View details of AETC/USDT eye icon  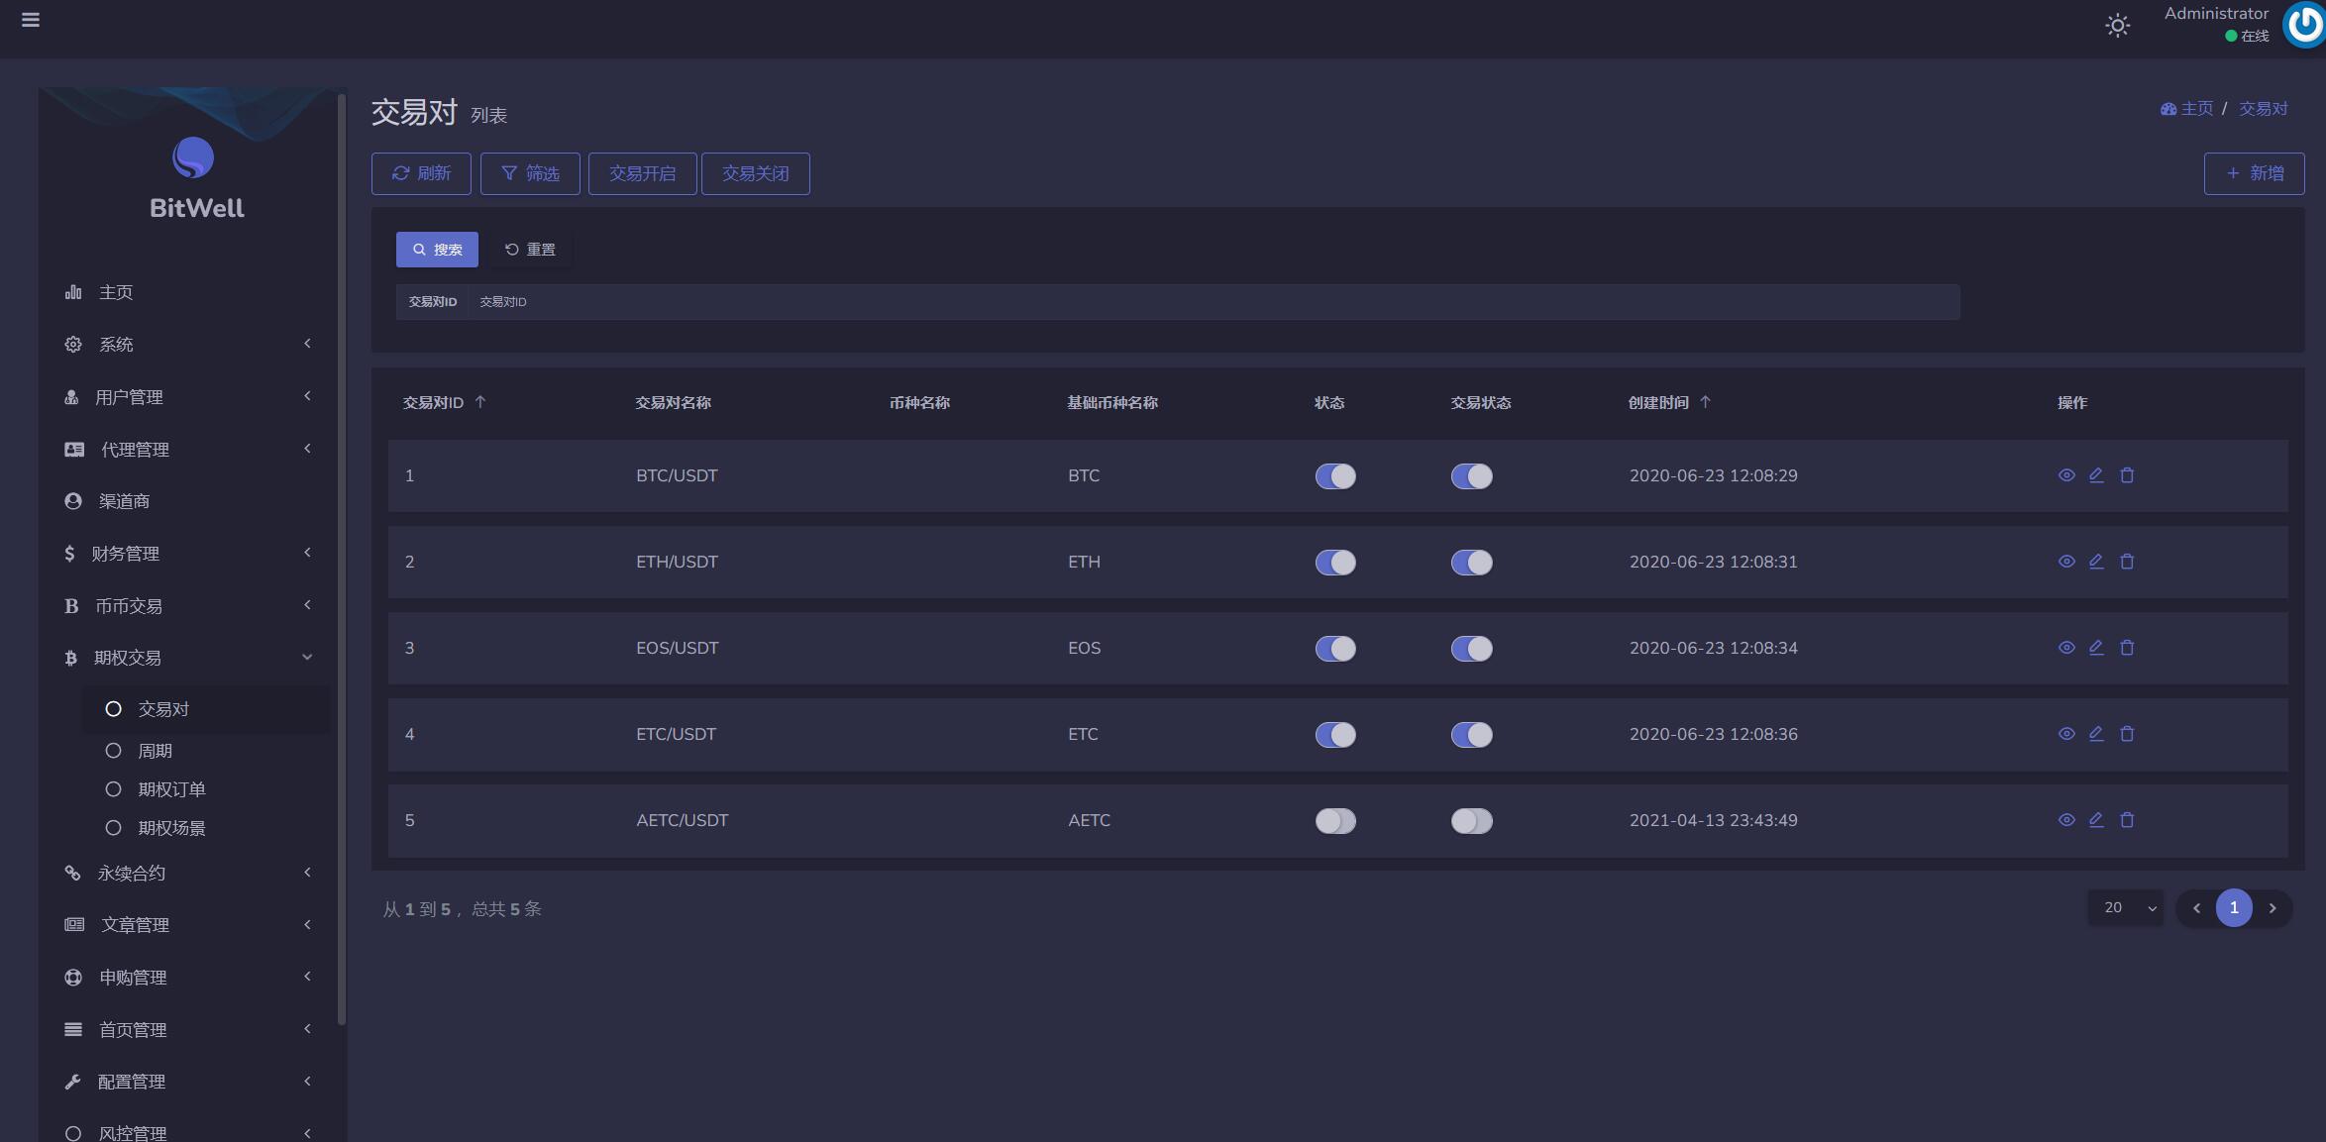click(2066, 820)
